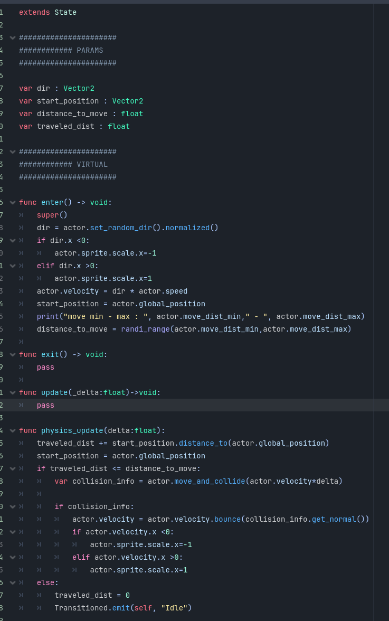This screenshot has height=621, width=389.
Task: Click the "Idle" string literal
Action: click(x=175, y=608)
